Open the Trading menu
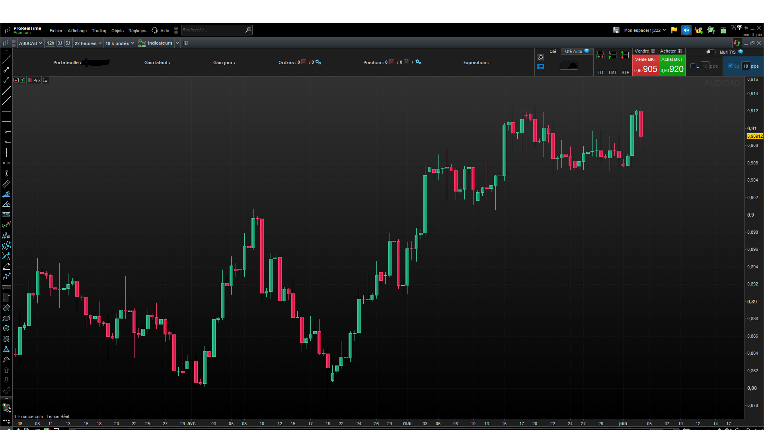764x430 pixels. pos(99,31)
